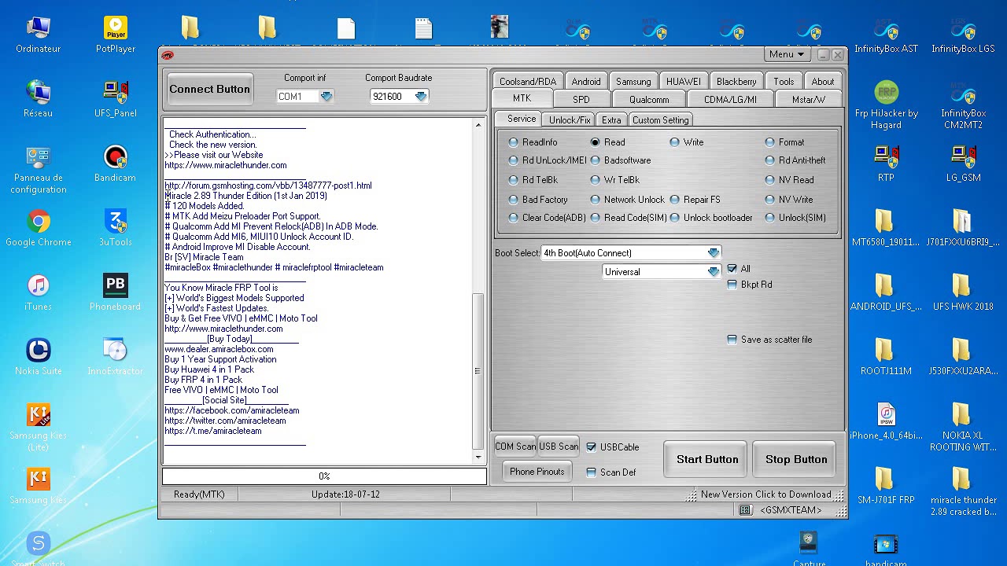
Task: Click the Miracle logo in title bar
Action: [167, 54]
